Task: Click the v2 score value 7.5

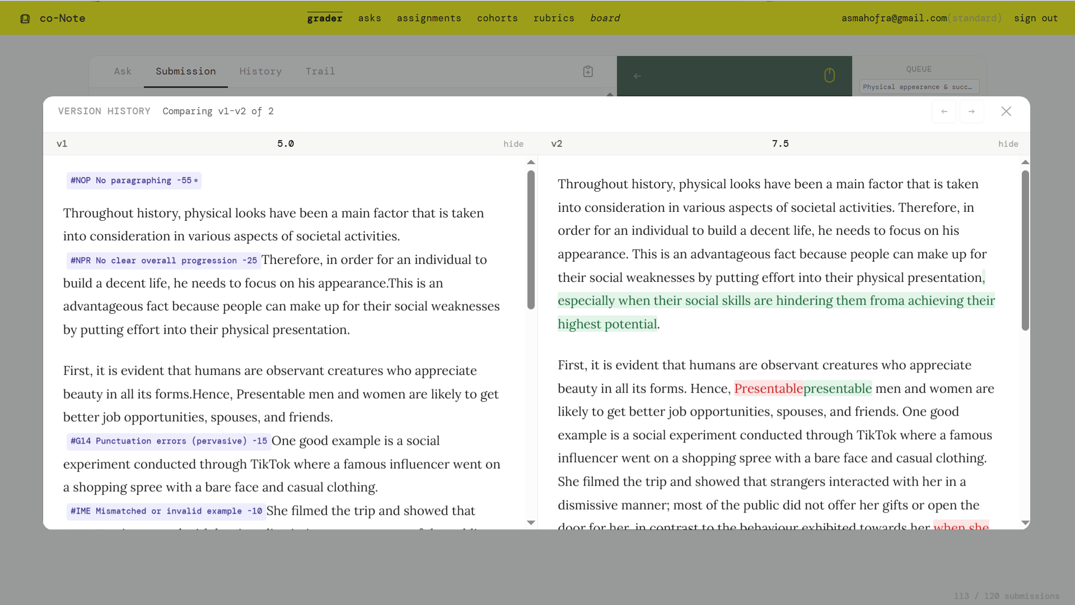Action: click(x=780, y=144)
